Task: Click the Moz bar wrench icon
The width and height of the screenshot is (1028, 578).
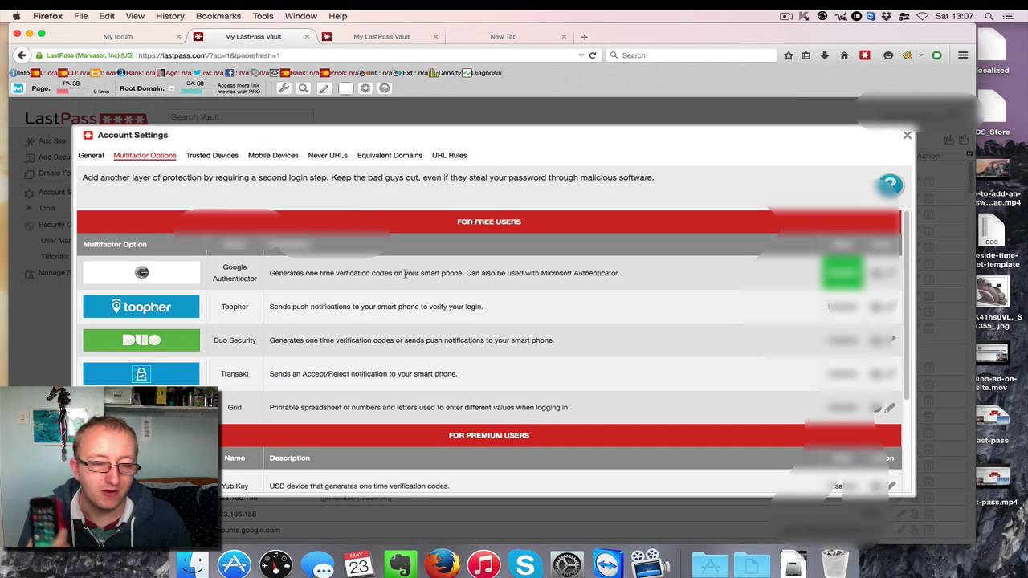Action: (x=284, y=88)
